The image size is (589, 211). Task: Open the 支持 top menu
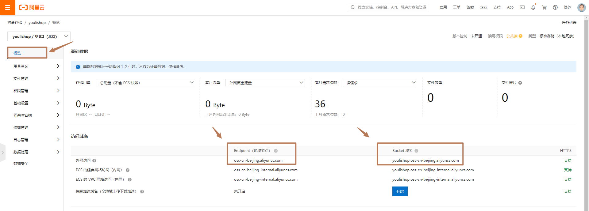coord(497,7)
